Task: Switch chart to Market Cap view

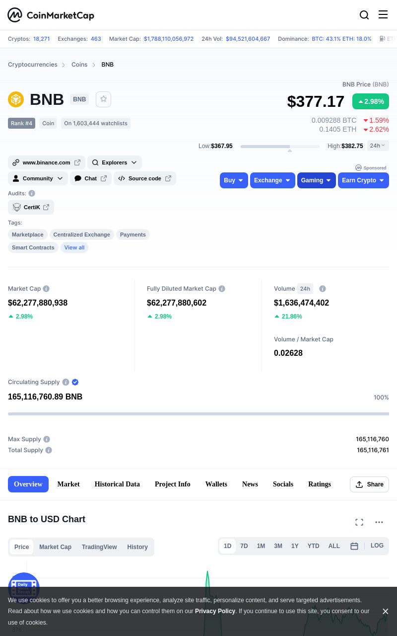Action: point(55,547)
